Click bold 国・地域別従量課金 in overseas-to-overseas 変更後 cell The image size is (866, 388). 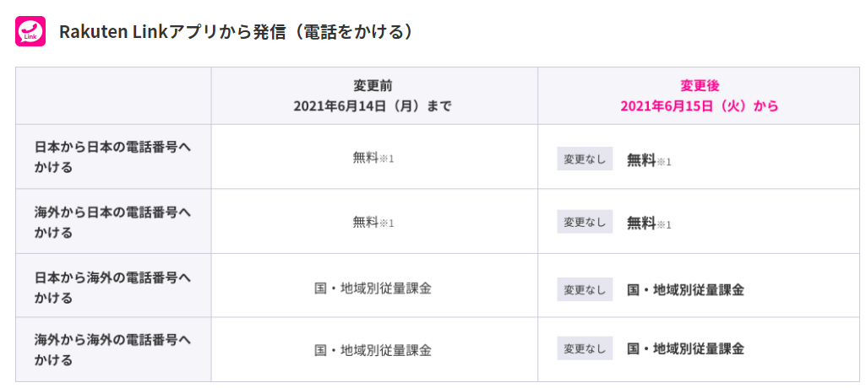(x=685, y=349)
